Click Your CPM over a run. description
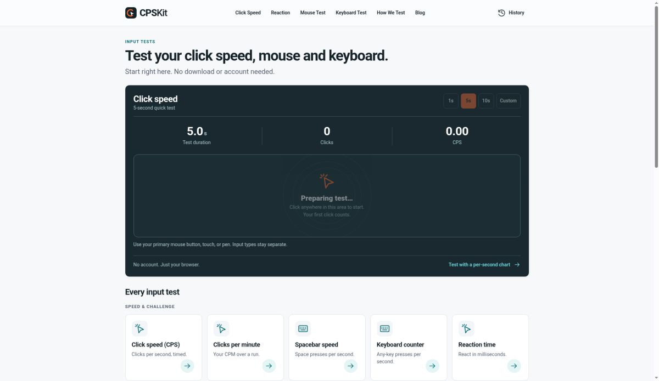659x381 pixels. tap(236, 354)
